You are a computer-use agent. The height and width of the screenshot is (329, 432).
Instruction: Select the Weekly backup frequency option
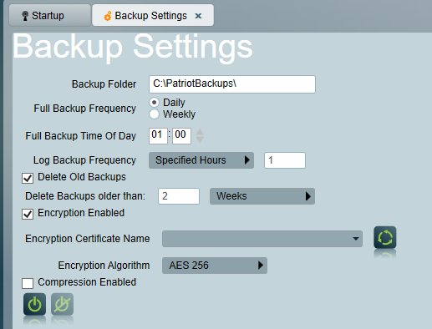pyautogui.click(x=154, y=114)
